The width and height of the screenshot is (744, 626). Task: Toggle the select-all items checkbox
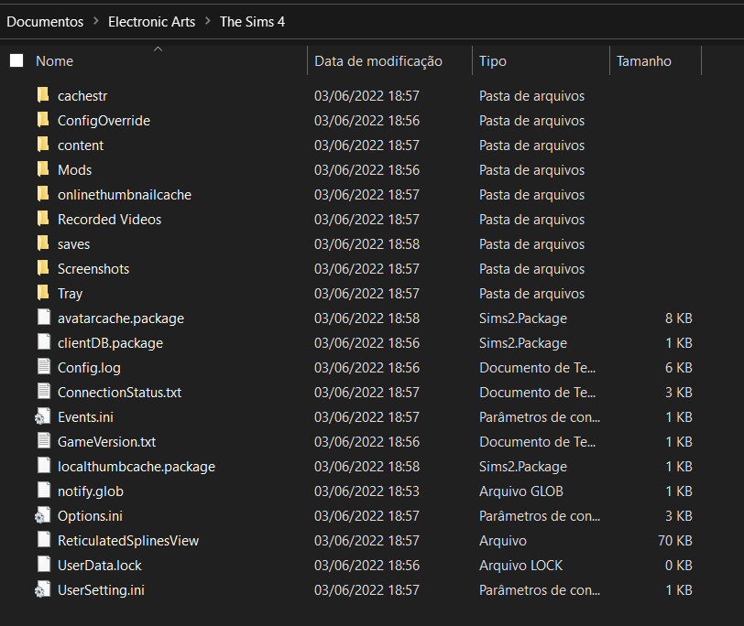pos(16,61)
